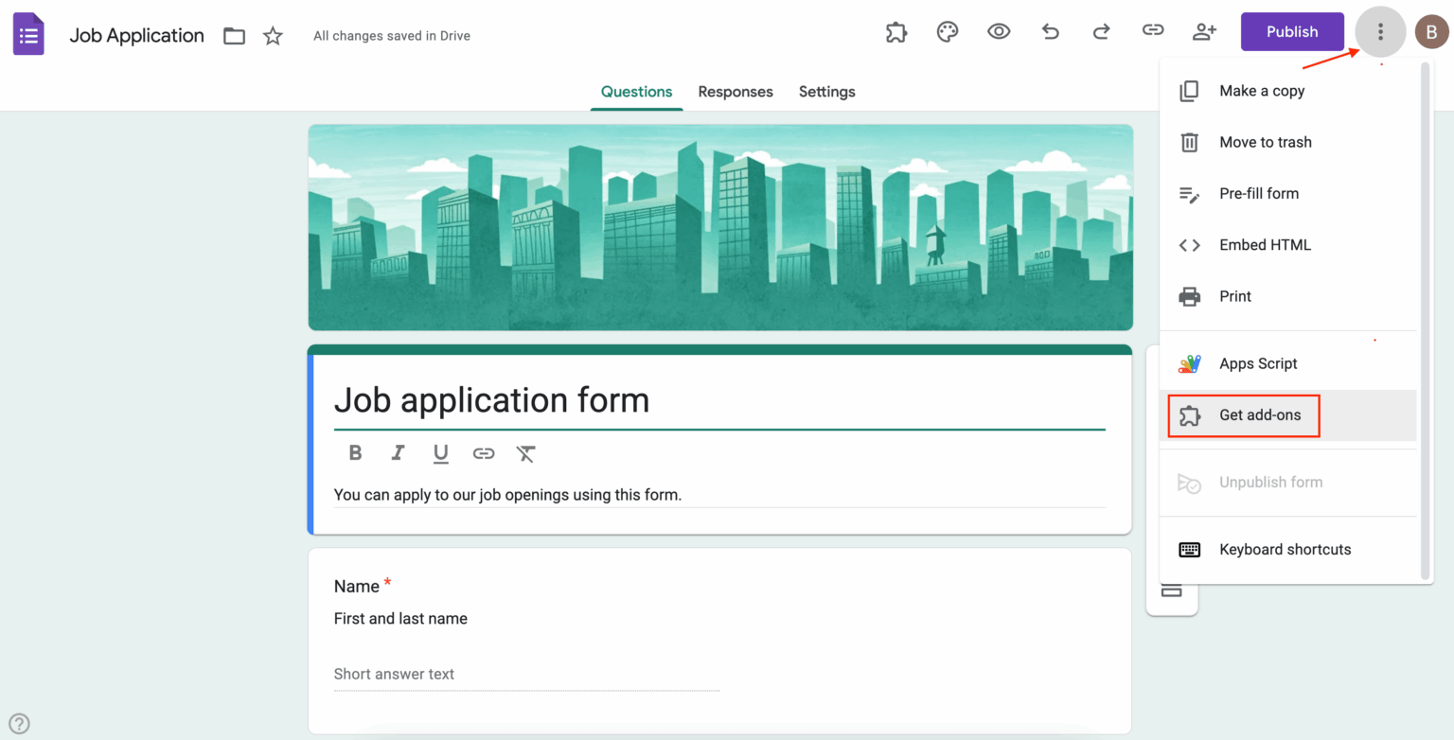Redo the last change
The height and width of the screenshot is (740, 1454).
click(x=1101, y=31)
